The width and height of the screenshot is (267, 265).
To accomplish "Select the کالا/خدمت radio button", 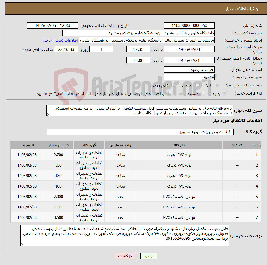I will click(173, 85).
